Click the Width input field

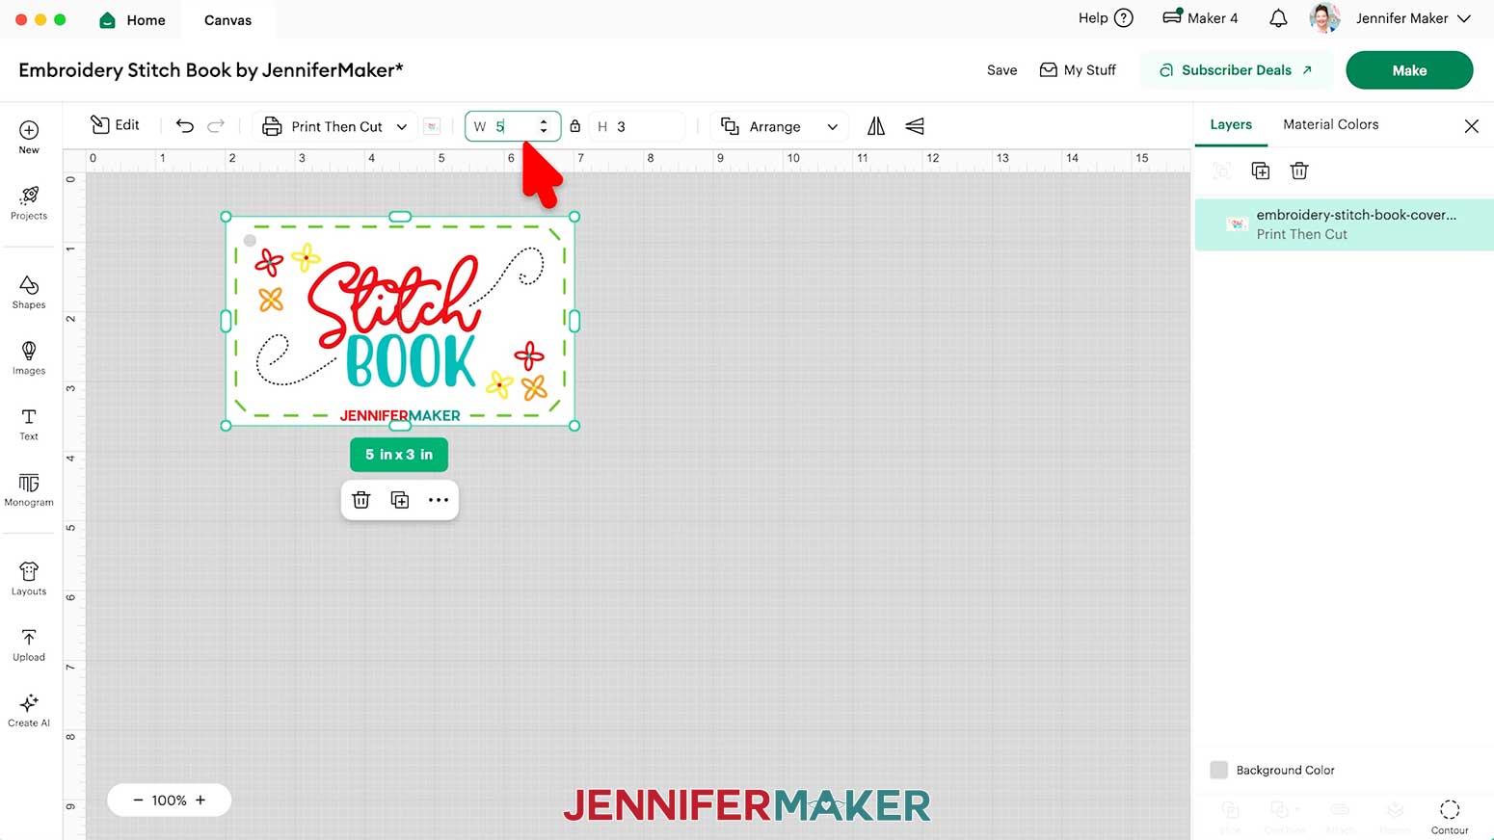coord(512,126)
